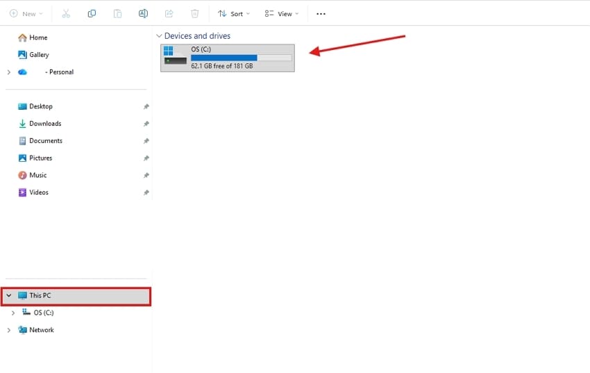Screen dimensions: 590x373
Task: Click the pin icon next to Documents
Action: (x=146, y=141)
